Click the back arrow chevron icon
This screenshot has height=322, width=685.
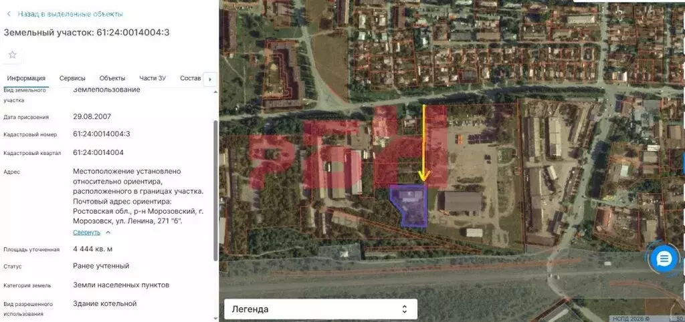9,13
